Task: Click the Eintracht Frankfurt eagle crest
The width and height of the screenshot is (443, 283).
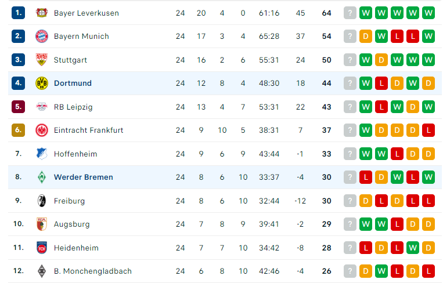Action: click(42, 130)
